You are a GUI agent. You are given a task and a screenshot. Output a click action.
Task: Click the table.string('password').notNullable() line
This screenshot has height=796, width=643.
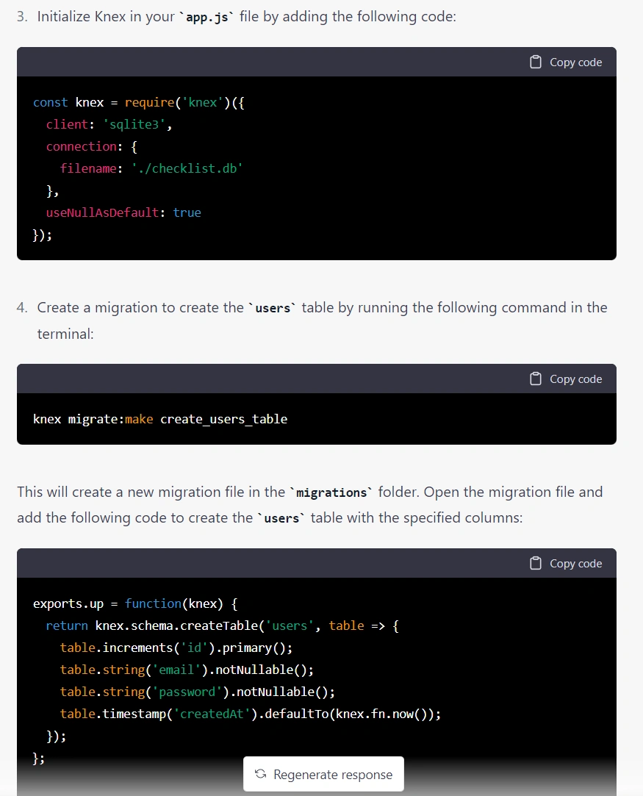coord(198,692)
